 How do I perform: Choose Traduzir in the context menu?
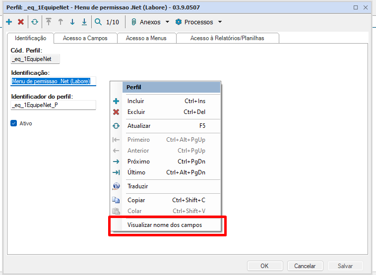point(166,186)
